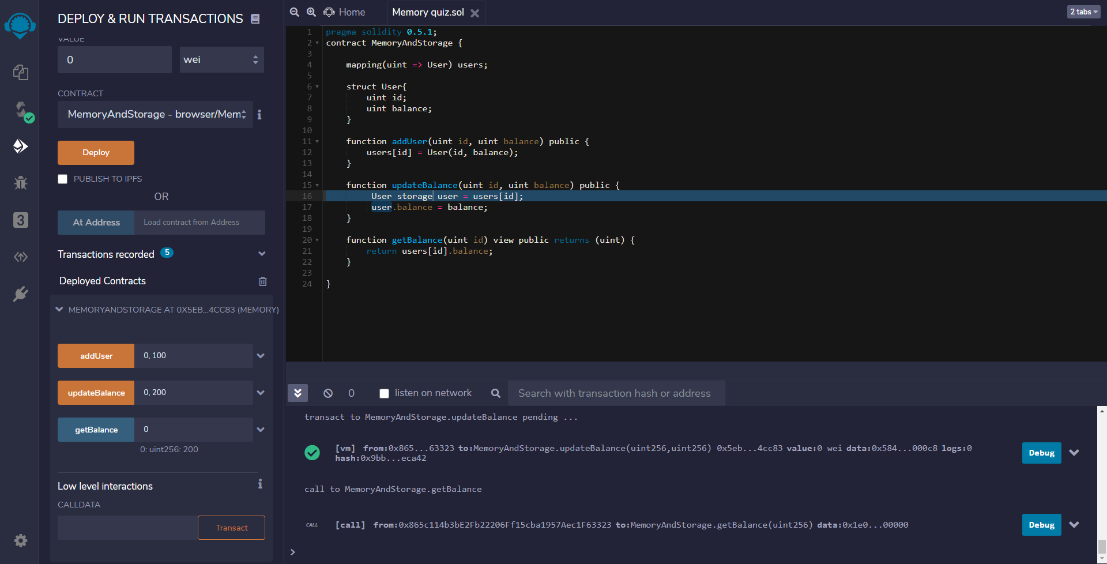This screenshot has width=1107, height=564.
Task: Run the addUser function button
Action: [x=96, y=356]
